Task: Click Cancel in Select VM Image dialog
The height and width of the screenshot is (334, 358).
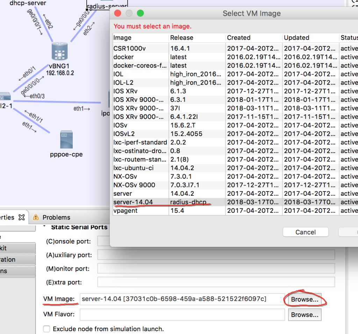Action: click(306, 232)
